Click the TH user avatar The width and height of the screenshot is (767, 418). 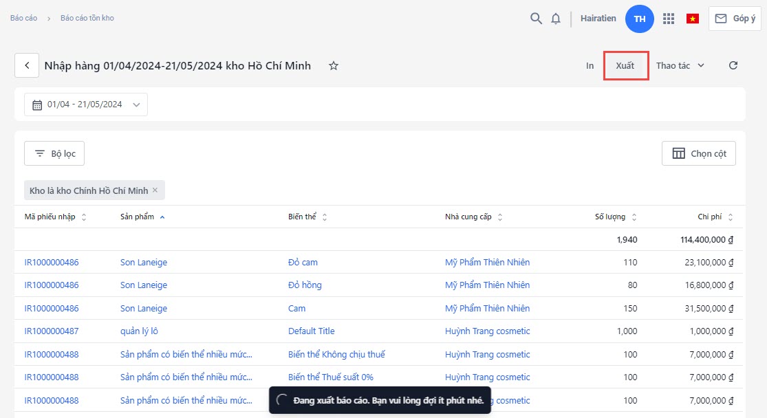pos(639,19)
